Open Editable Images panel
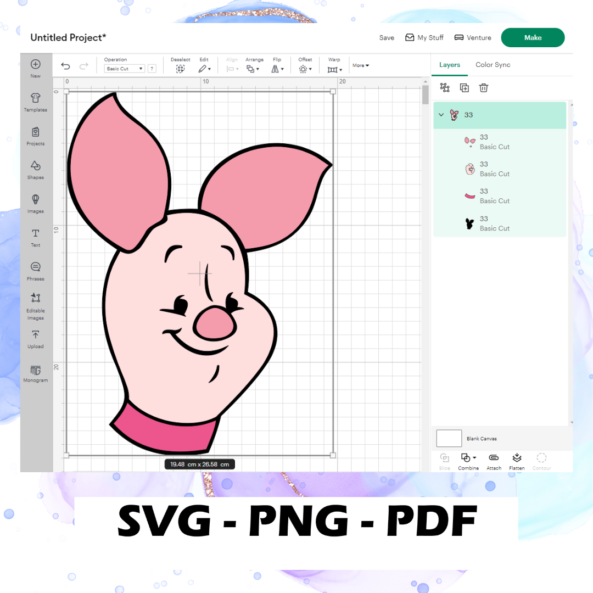The height and width of the screenshot is (593, 593). click(36, 306)
